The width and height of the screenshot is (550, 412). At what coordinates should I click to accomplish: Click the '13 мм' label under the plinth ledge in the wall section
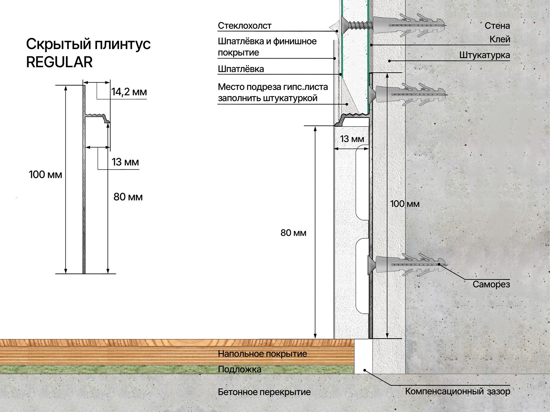click(352, 139)
